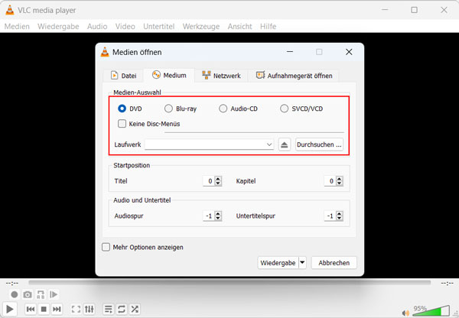Click the Durchsuchen ... button
Screen dimensions: 459x318
point(319,144)
